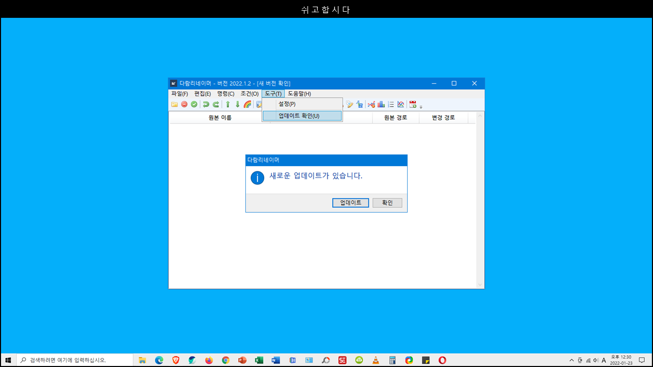Click the bar chart toolbar icon
Screen dimensions: 653x367
point(381,104)
